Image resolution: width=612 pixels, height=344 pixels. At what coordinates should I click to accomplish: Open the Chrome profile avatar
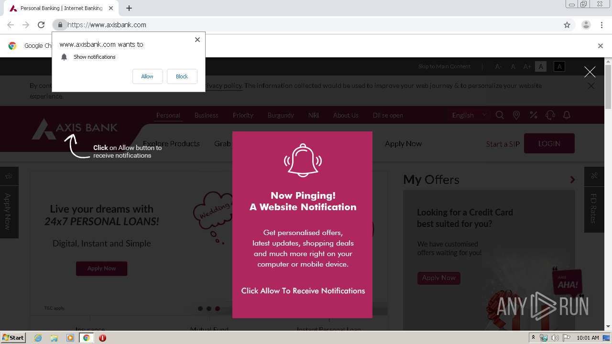(586, 25)
